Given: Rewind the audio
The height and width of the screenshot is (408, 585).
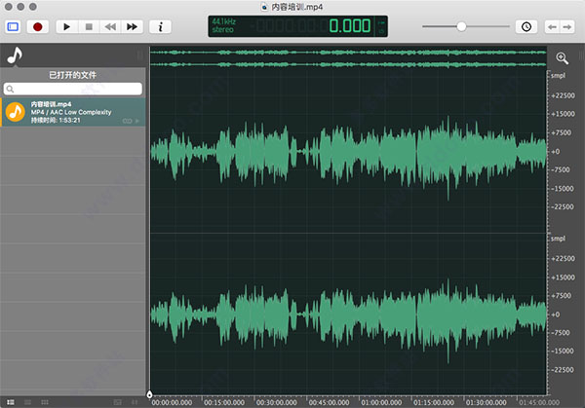Looking at the screenshot, I should tap(110, 27).
